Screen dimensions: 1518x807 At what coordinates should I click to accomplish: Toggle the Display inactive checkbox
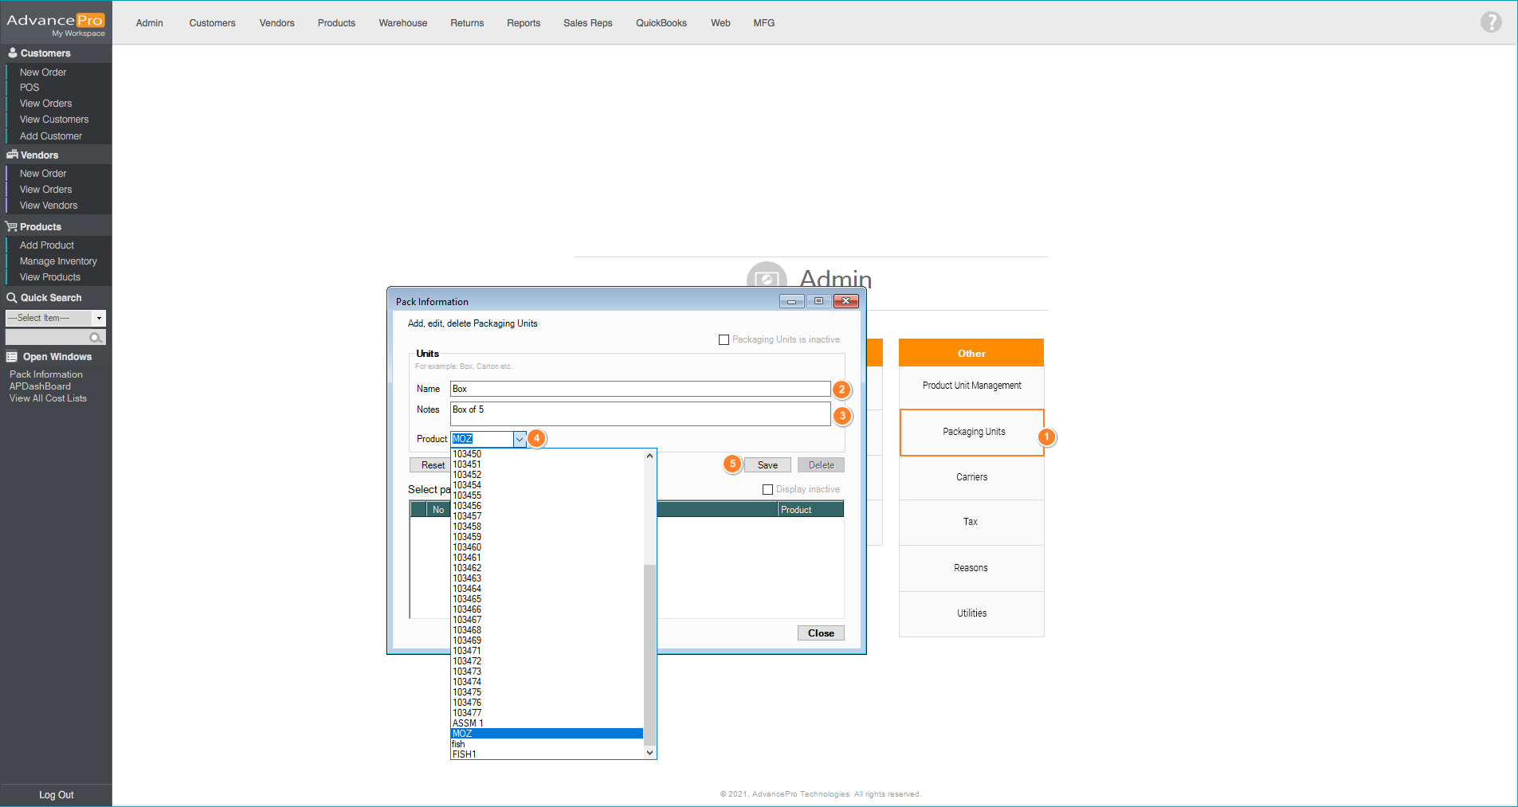click(x=767, y=490)
